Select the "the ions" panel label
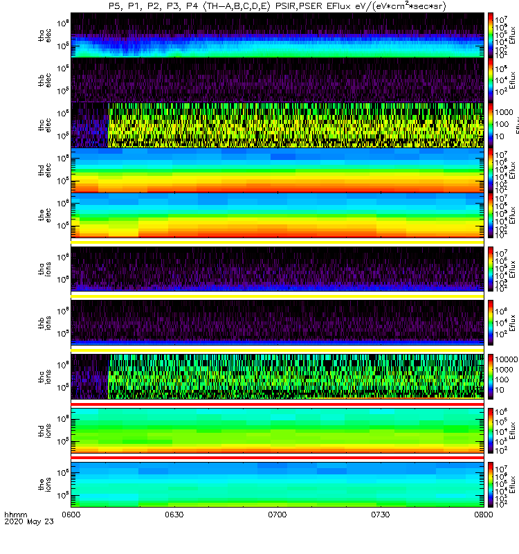The height and width of the screenshot is (554, 519). [x=44, y=484]
